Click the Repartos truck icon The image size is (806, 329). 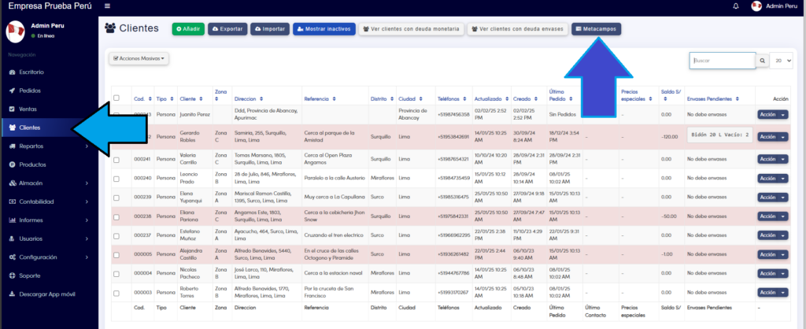[x=13, y=146]
